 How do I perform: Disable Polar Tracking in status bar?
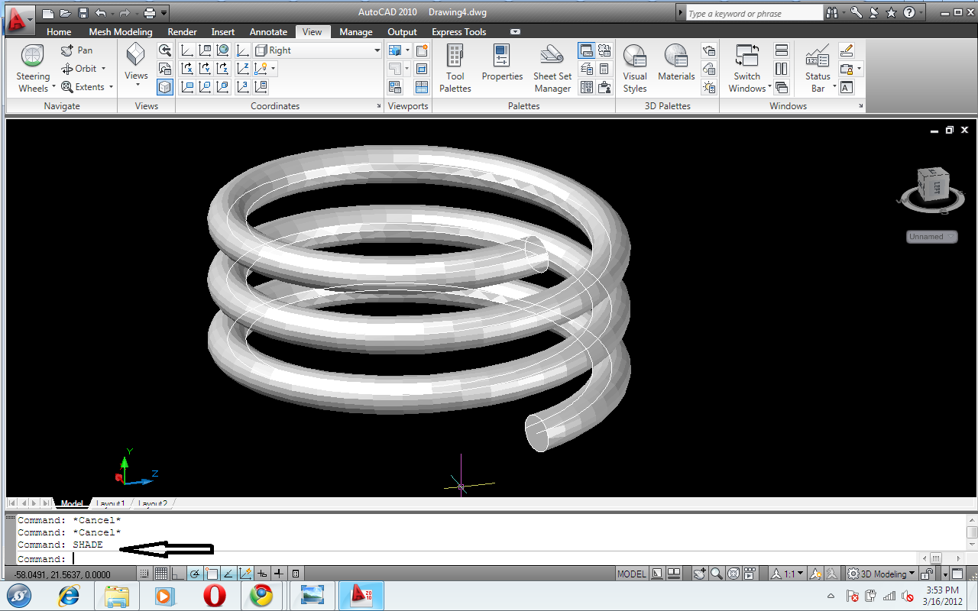click(x=194, y=573)
